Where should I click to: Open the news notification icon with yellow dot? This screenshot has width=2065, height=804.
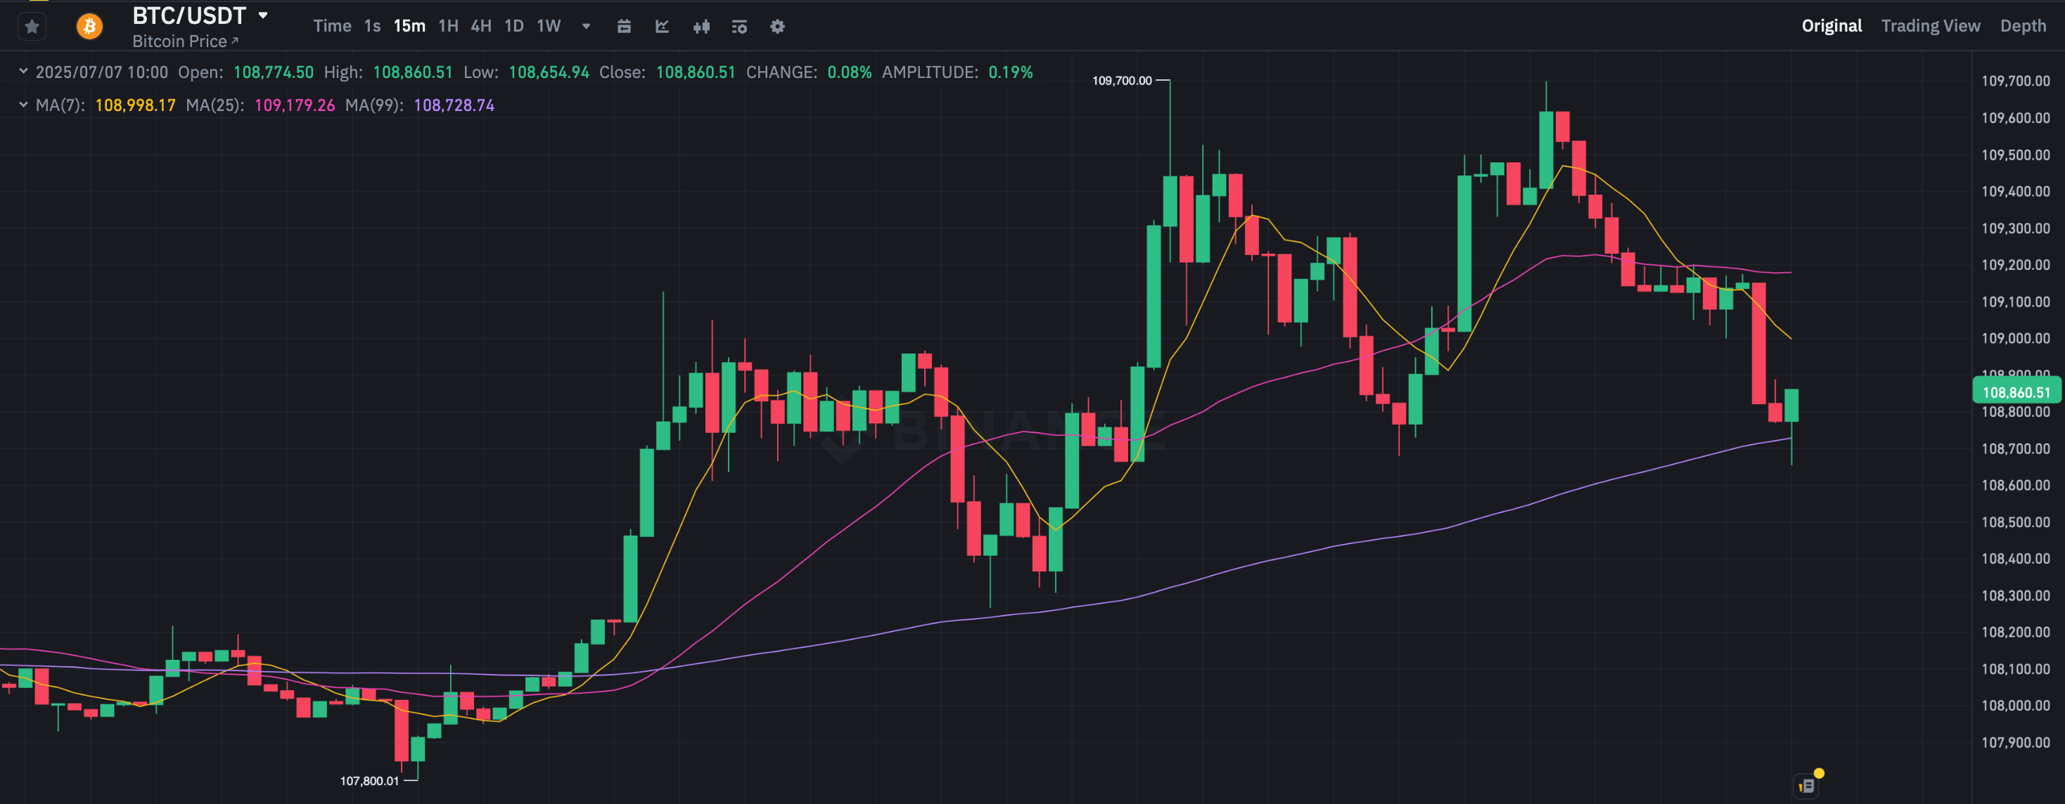(x=1807, y=786)
